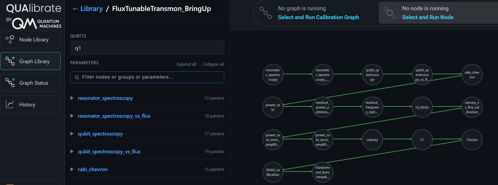This screenshot has height=185, width=498.
Task: Click the search magnifier icon in the filter box
Action: tap(77, 77)
